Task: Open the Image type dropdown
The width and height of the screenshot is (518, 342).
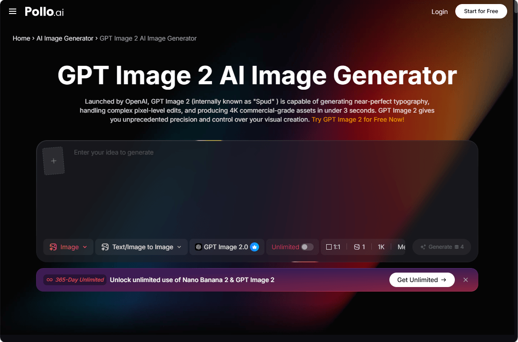Action: pos(69,246)
